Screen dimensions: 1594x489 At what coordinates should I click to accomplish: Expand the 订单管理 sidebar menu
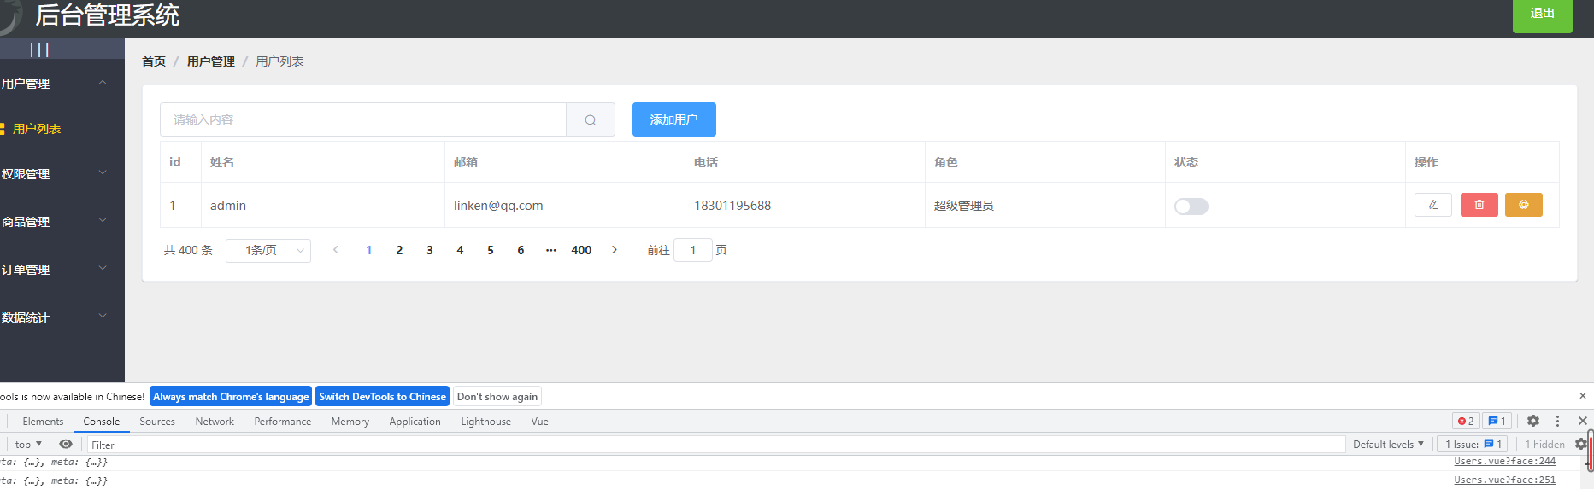(62, 269)
